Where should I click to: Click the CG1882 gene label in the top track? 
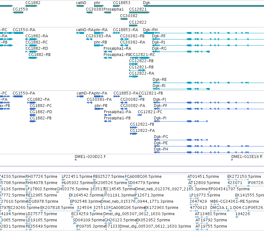coord(33,3)
